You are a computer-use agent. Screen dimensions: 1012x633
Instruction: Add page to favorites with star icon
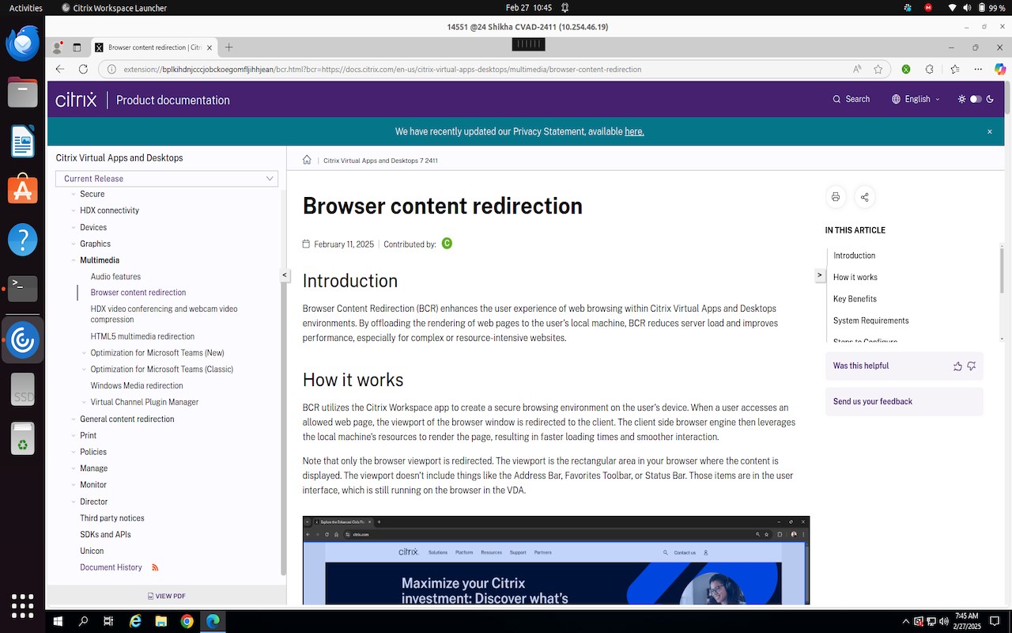coord(878,69)
